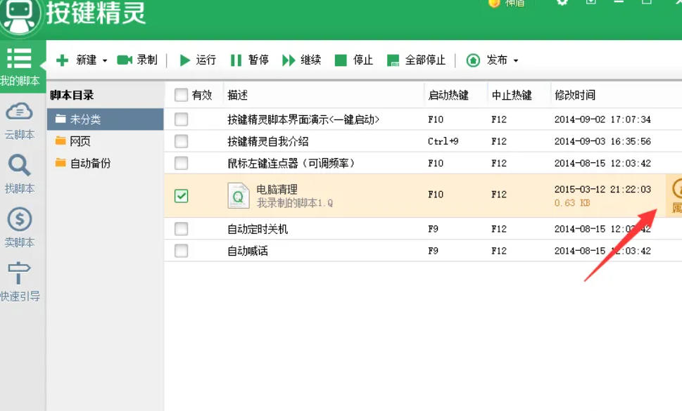Image resolution: width=682 pixels, height=411 pixels.
Task: Click the 暂停 pause icon
Action: point(236,60)
